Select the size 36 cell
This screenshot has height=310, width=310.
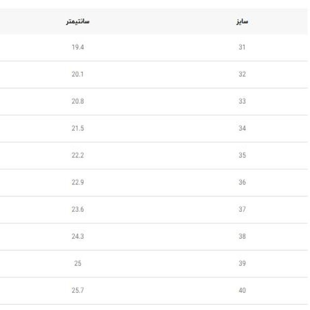[242, 182]
